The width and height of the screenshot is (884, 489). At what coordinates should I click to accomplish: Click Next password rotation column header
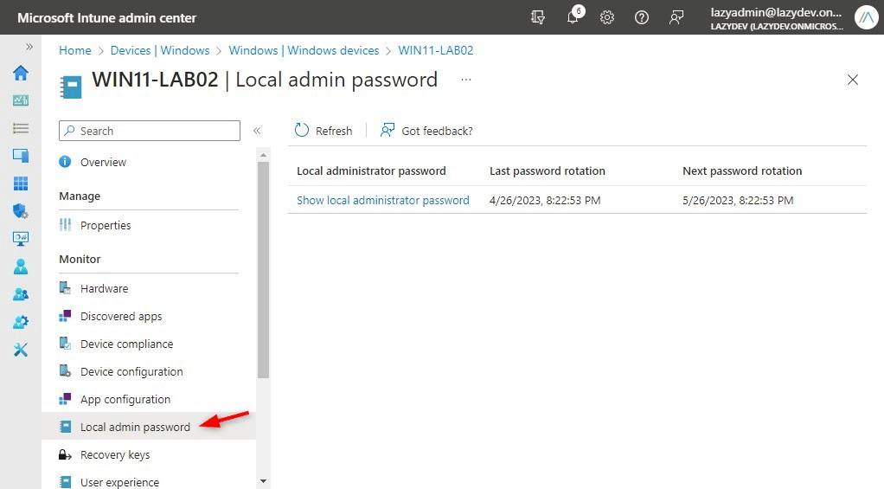(742, 171)
